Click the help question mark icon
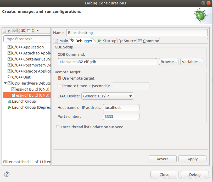This screenshot has height=182, width=213. point(7,174)
